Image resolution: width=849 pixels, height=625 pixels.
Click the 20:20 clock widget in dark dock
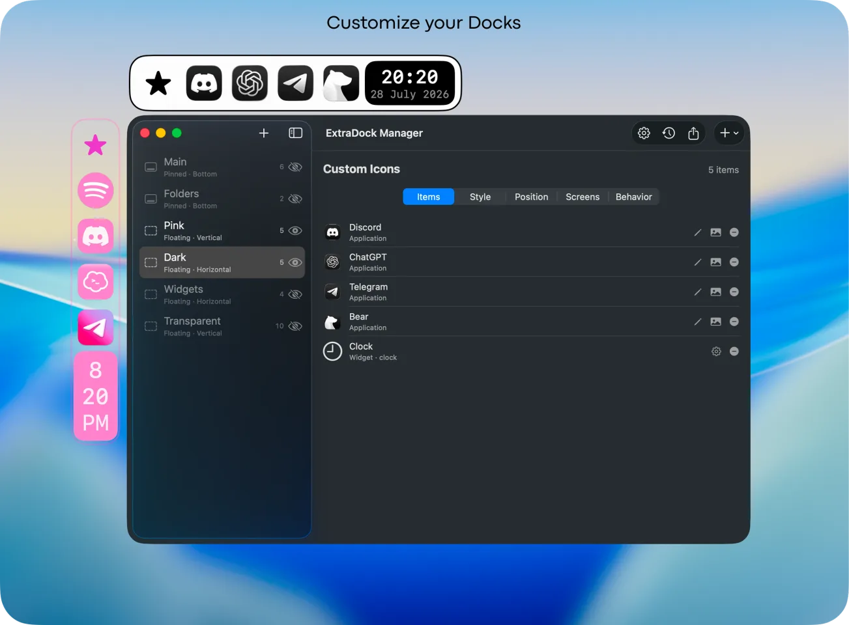click(x=410, y=83)
